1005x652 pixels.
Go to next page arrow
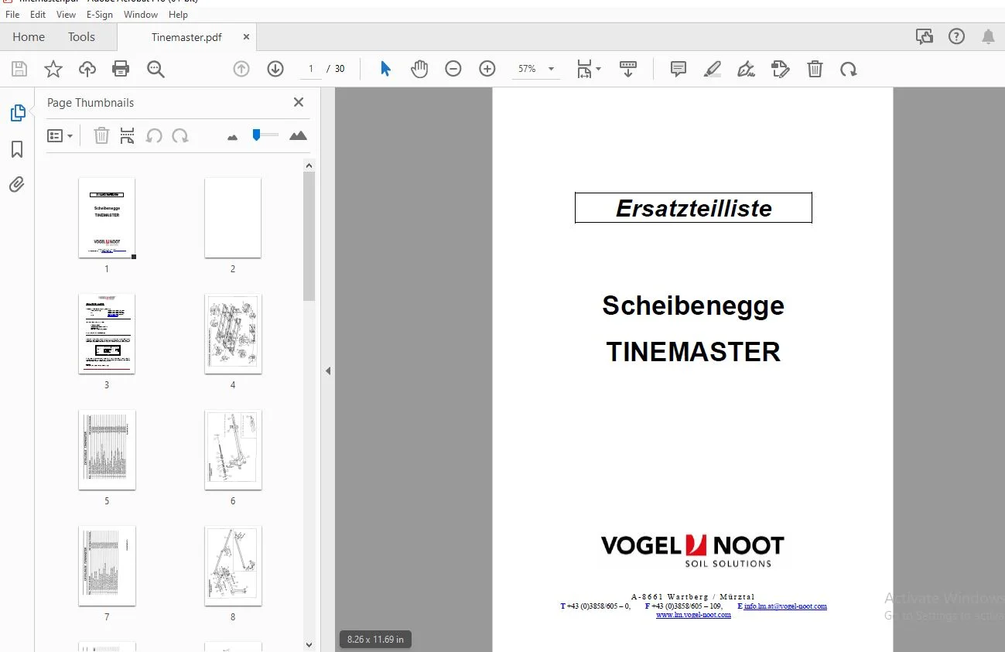[x=275, y=69]
